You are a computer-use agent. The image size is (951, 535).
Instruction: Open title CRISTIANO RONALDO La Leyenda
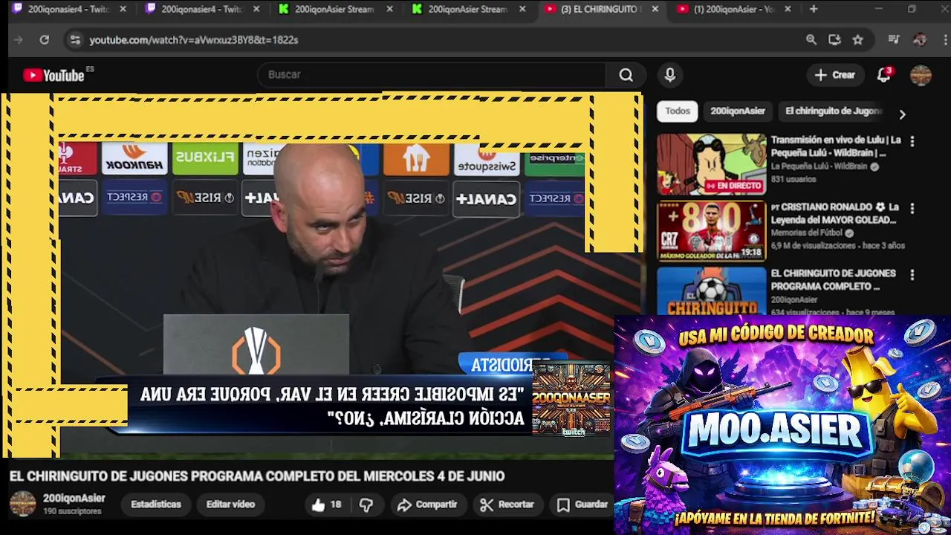tap(834, 213)
